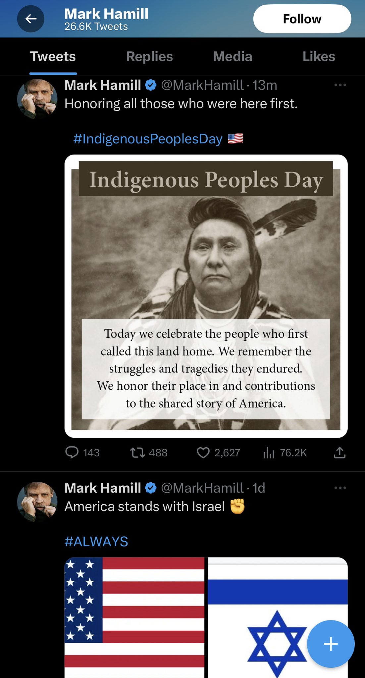The height and width of the screenshot is (678, 365).
Task: Open the #ALWAYS hashtag link
Action: click(96, 542)
